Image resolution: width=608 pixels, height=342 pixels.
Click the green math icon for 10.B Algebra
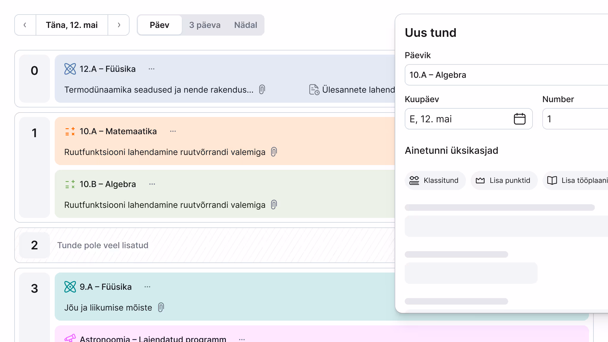coord(70,184)
